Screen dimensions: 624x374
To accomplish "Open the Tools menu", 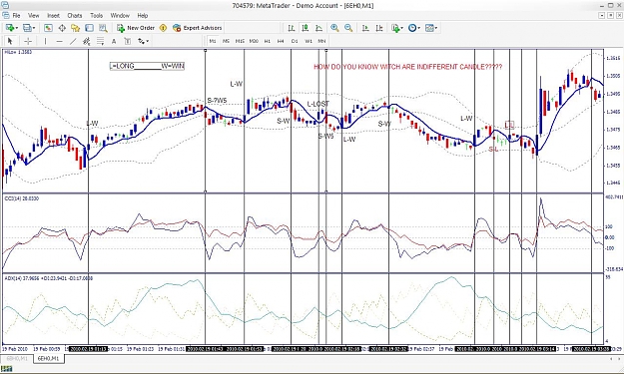I will 96,16.
